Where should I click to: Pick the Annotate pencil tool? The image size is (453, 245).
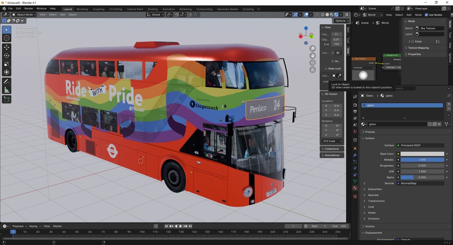coord(7,82)
